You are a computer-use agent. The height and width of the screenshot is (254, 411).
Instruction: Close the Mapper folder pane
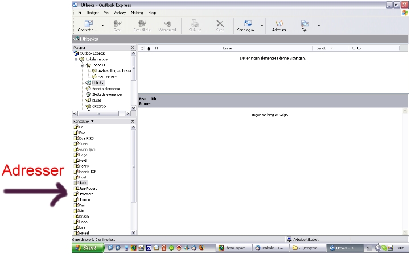tap(133, 48)
